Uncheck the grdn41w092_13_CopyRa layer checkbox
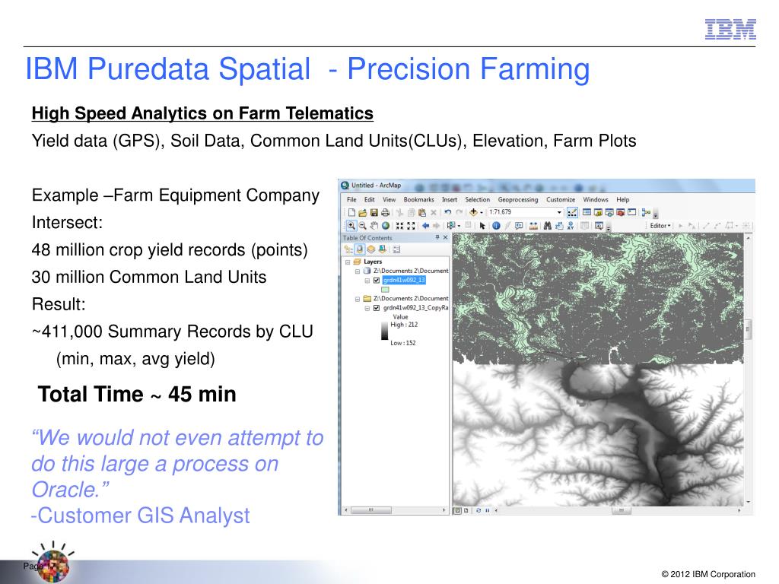 coord(377,308)
